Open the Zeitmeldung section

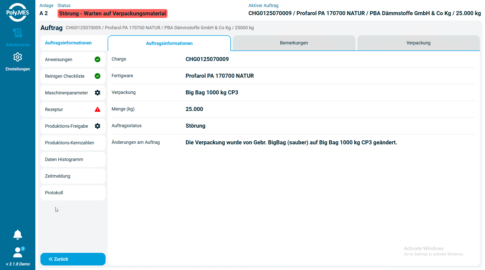tap(73, 176)
